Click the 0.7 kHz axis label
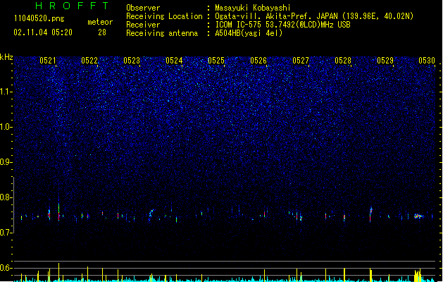Viewport: 443px width, 282px height. coord(6,233)
